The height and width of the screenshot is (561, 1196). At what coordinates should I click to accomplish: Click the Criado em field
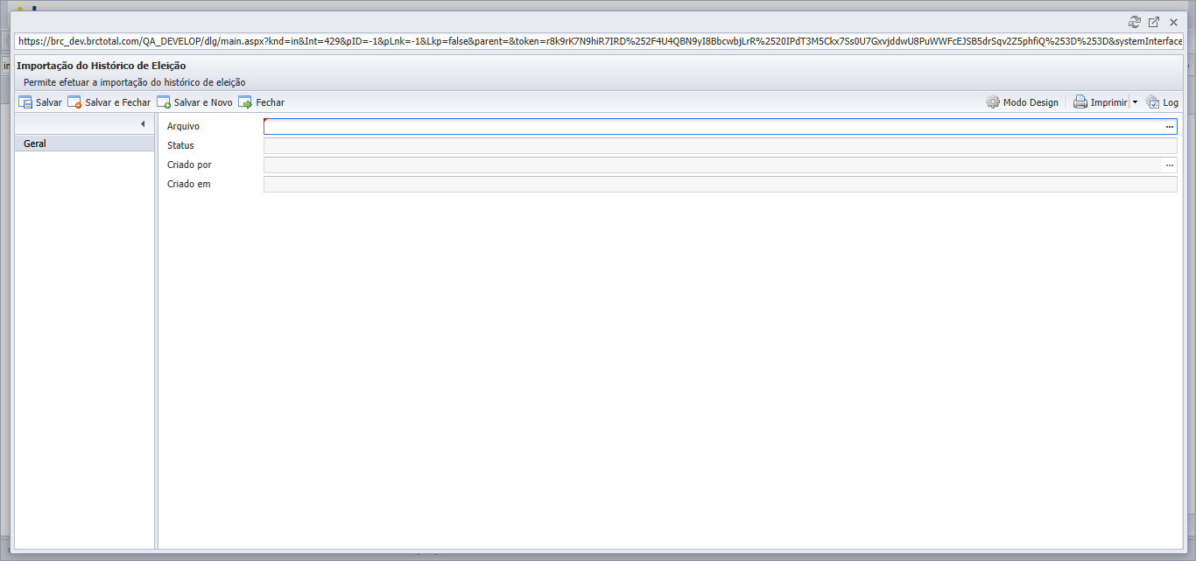point(720,185)
